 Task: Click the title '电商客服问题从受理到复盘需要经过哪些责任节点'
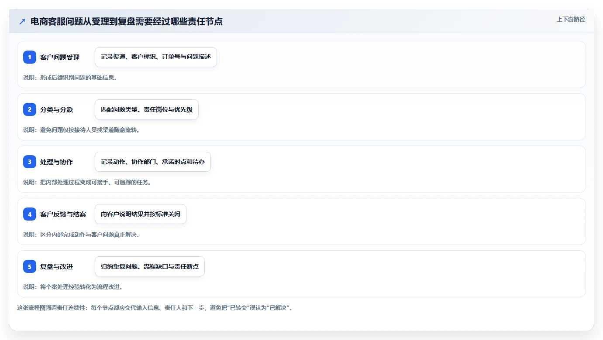pyautogui.click(x=127, y=21)
